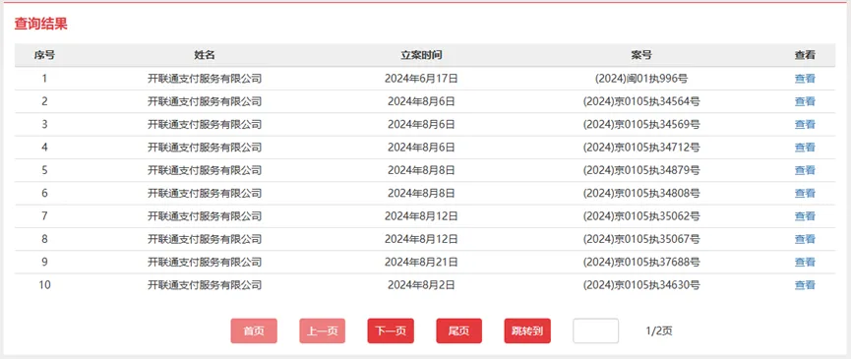Focus the page number input box

coord(596,330)
